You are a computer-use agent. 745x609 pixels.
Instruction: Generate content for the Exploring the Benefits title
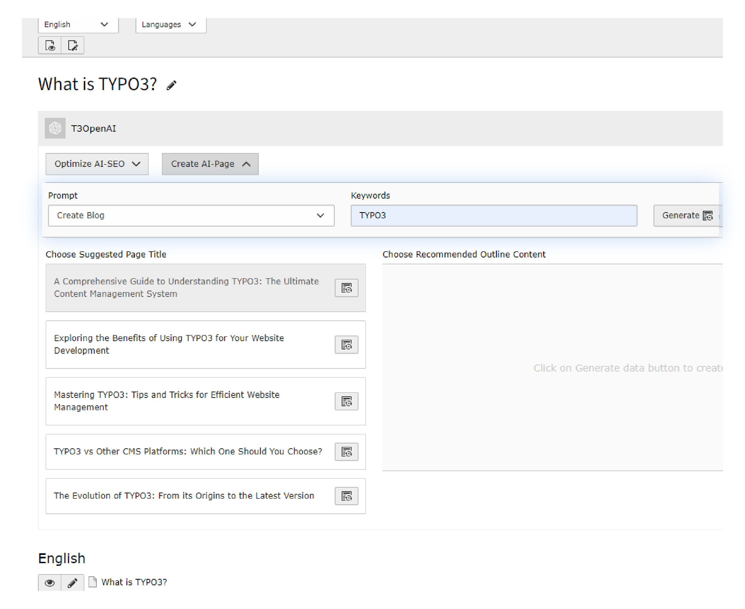[346, 345]
